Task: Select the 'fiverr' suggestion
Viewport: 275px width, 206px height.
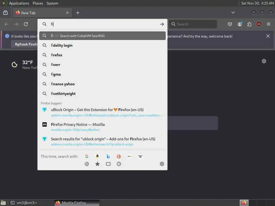Action: point(102,65)
